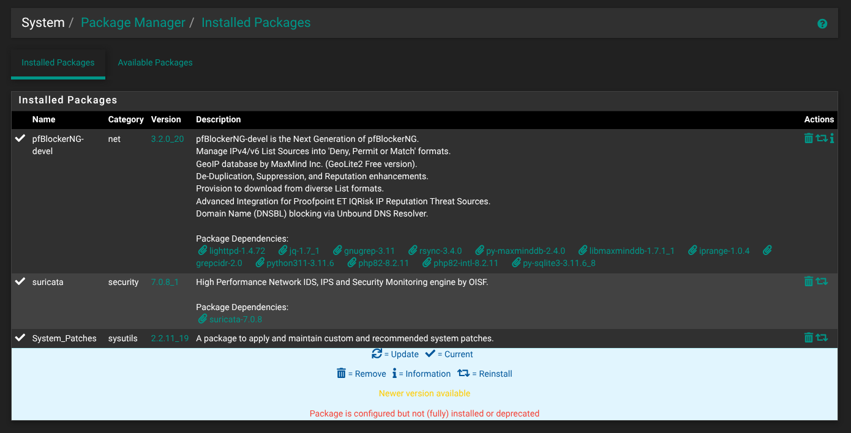Remove the suricata package
851x433 pixels.
[x=808, y=281]
